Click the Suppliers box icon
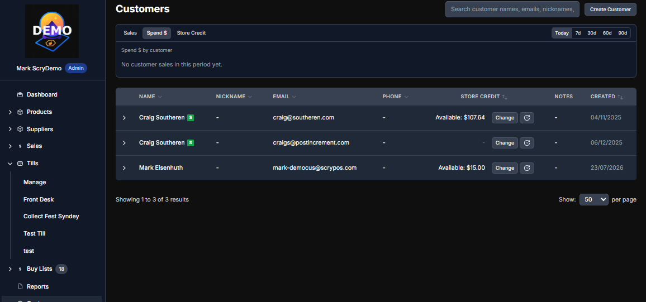The height and width of the screenshot is (302, 646). (20, 129)
